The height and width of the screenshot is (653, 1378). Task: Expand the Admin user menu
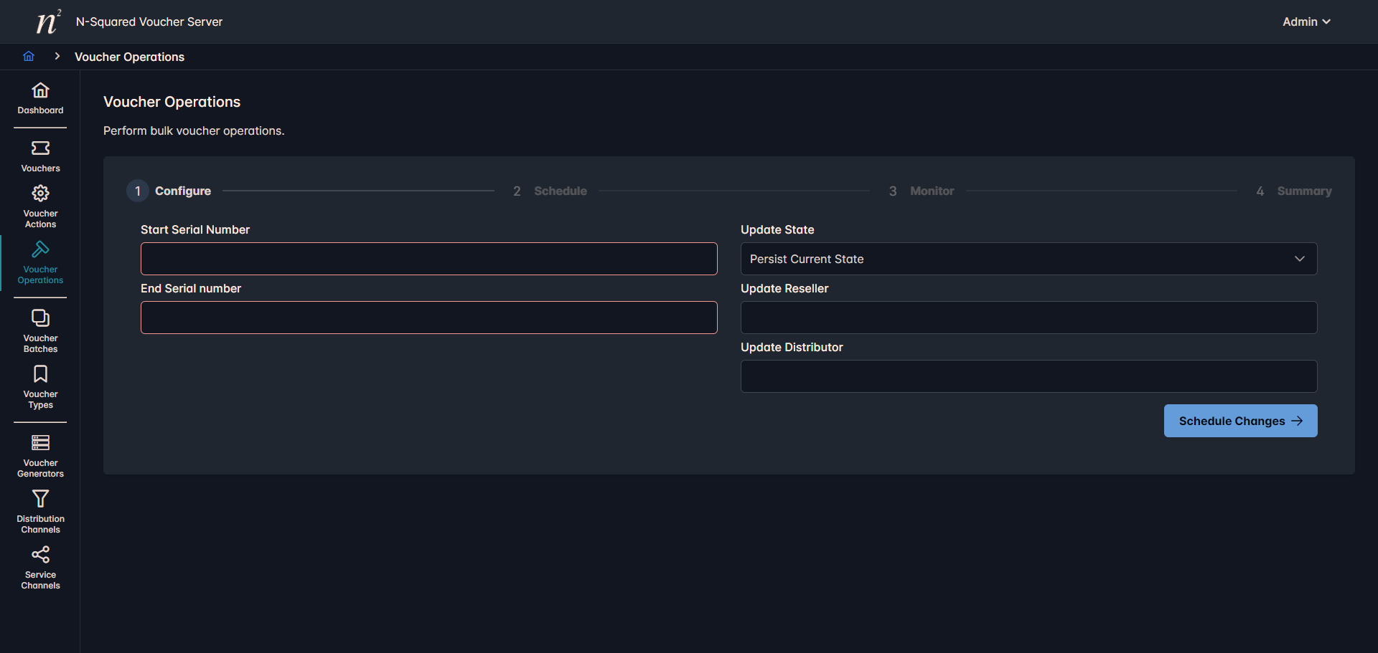tap(1306, 22)
